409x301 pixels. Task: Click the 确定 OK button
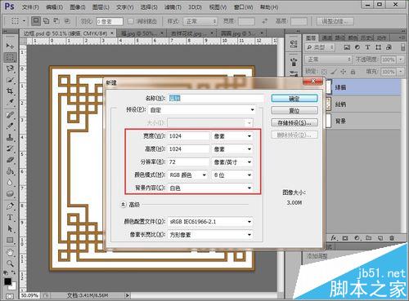(294, 99)
